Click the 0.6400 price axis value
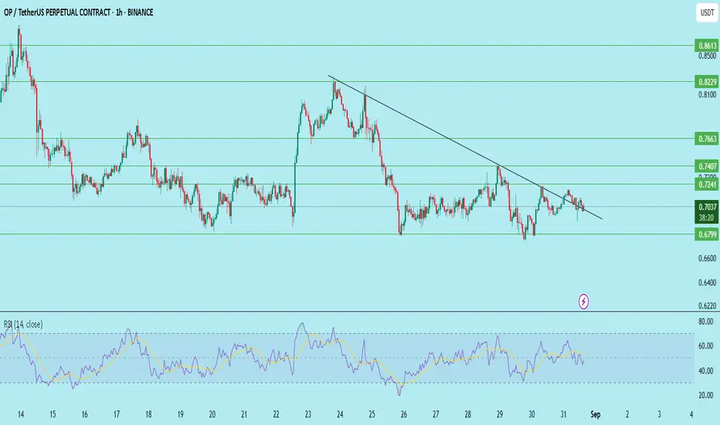Viewport: 720px width, 425px height. [x=707, y=283]
